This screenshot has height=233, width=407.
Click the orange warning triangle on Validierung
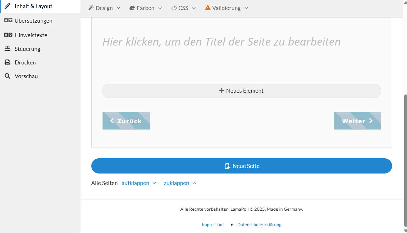(207, 8)
